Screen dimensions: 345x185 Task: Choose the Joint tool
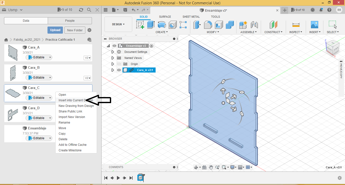254,25
